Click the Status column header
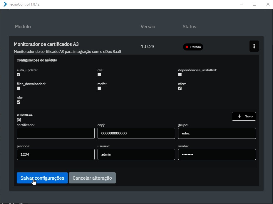The width and height of the screenshot is (273, 204). (189, 27)
